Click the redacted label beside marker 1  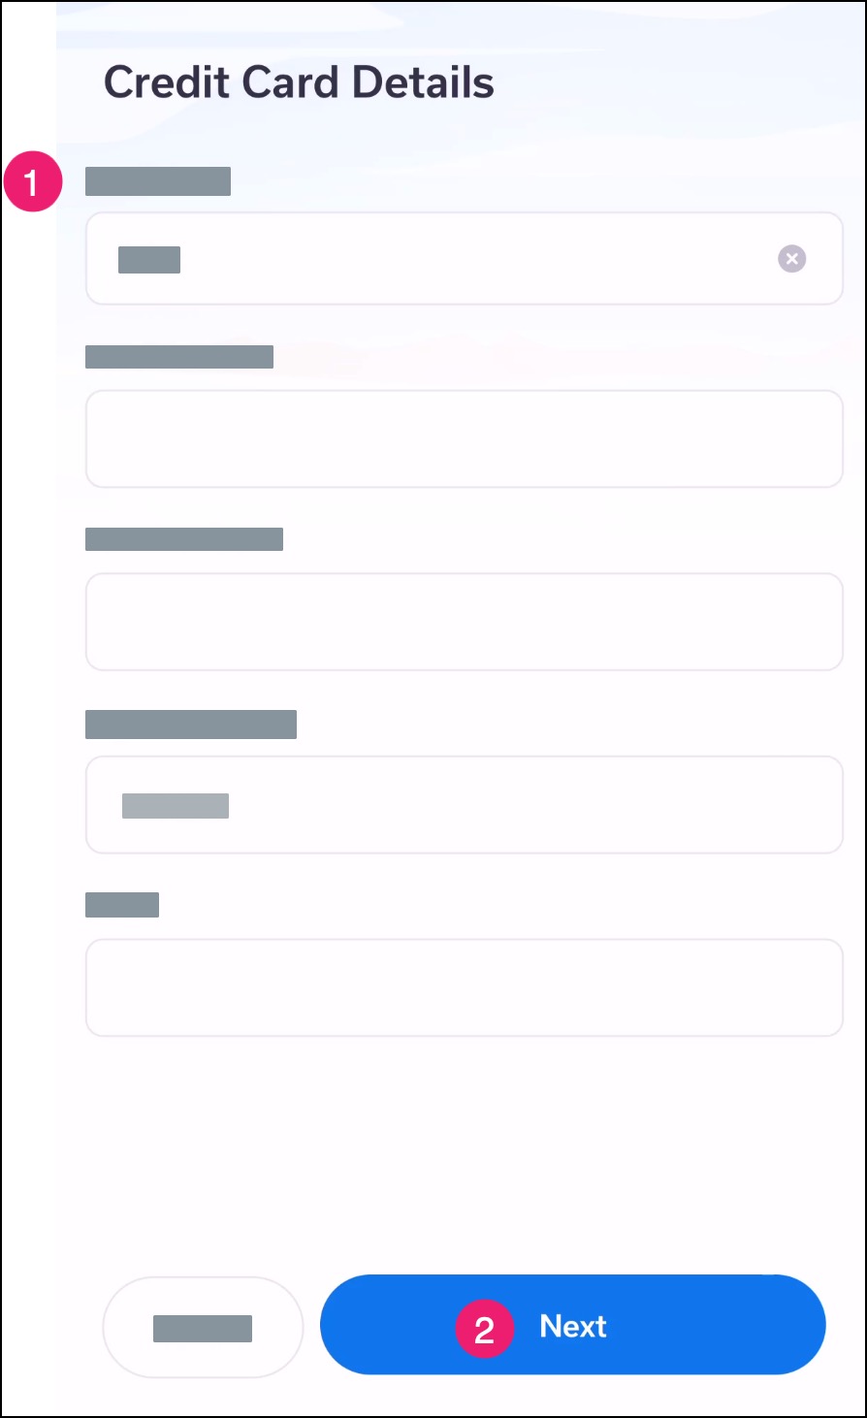(158, 181)
